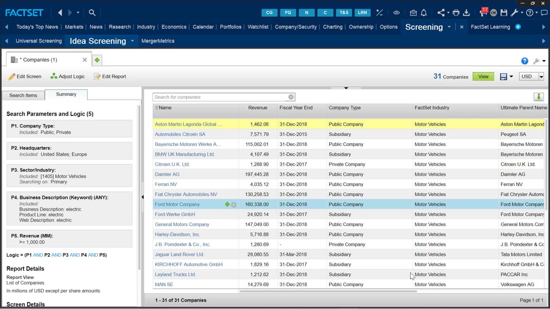Screen dimensions: 550x309
Task: Click the T&S shortcut button
Action: (343, 12)
